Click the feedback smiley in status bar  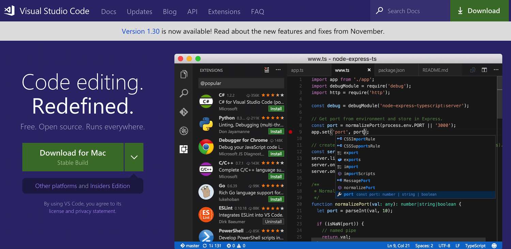(494, 246)
